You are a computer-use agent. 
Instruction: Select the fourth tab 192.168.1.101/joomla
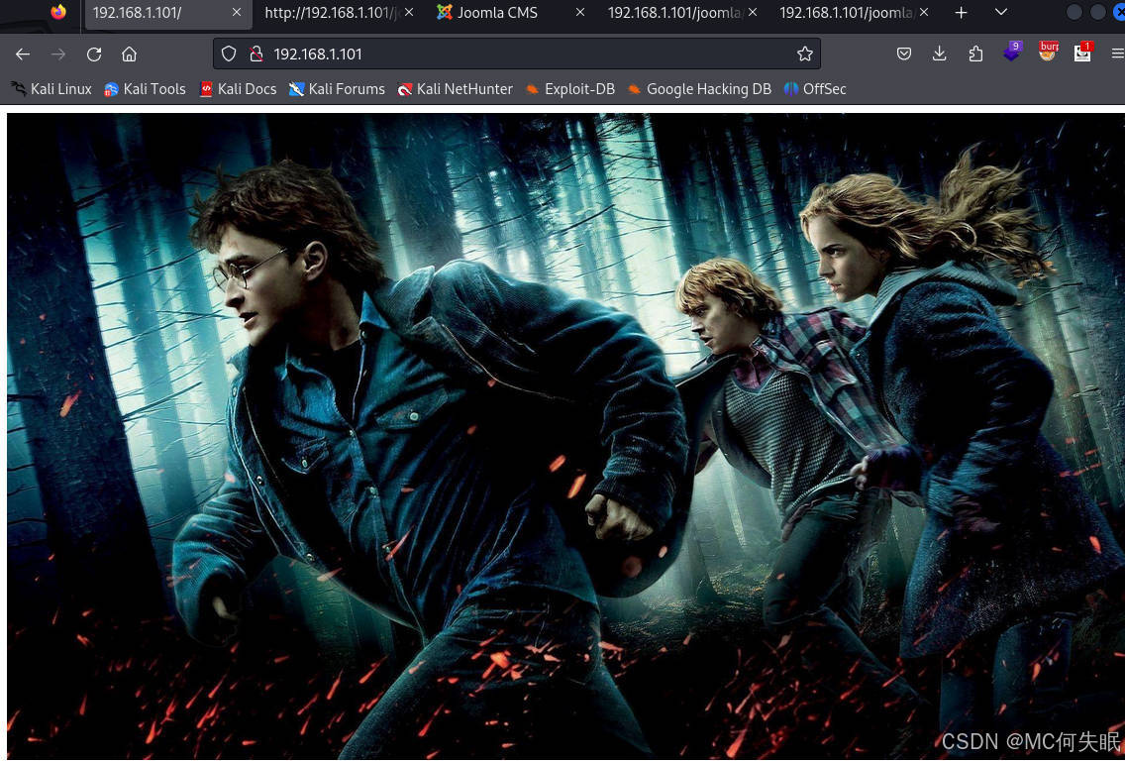(682, 13)
